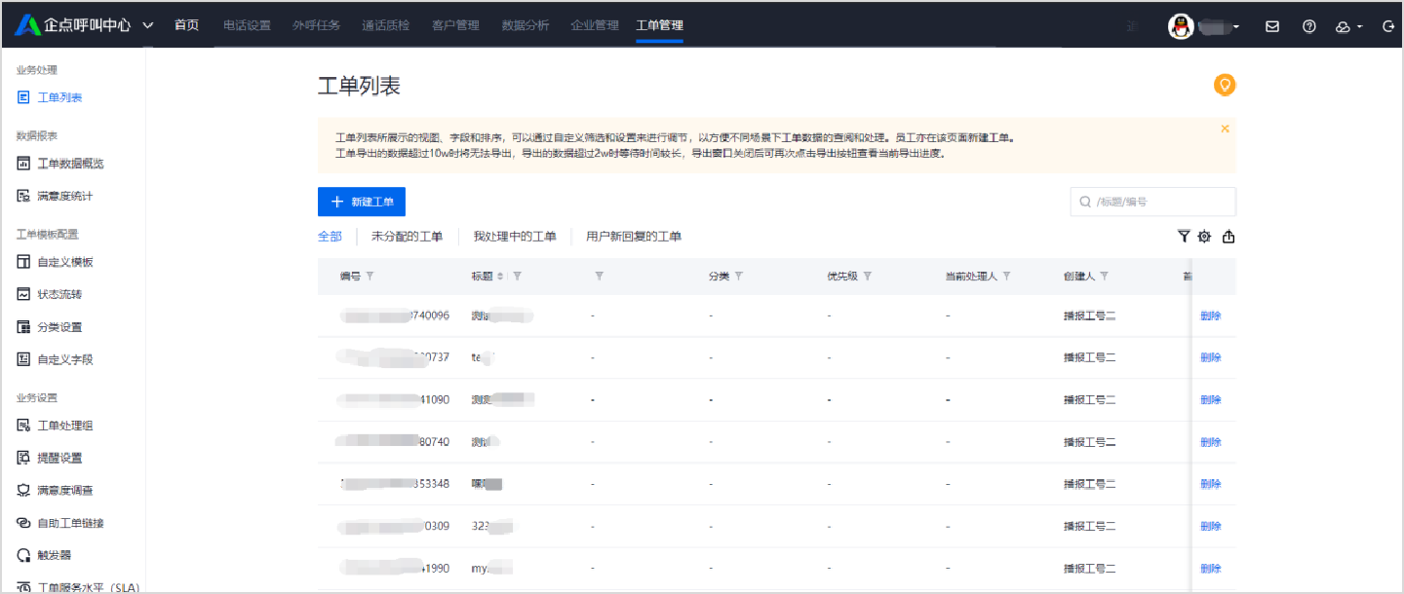Open column settings gear icon
This screenshot has height=594, width=1404.
pyautogui.click(x=1205, y=236)
